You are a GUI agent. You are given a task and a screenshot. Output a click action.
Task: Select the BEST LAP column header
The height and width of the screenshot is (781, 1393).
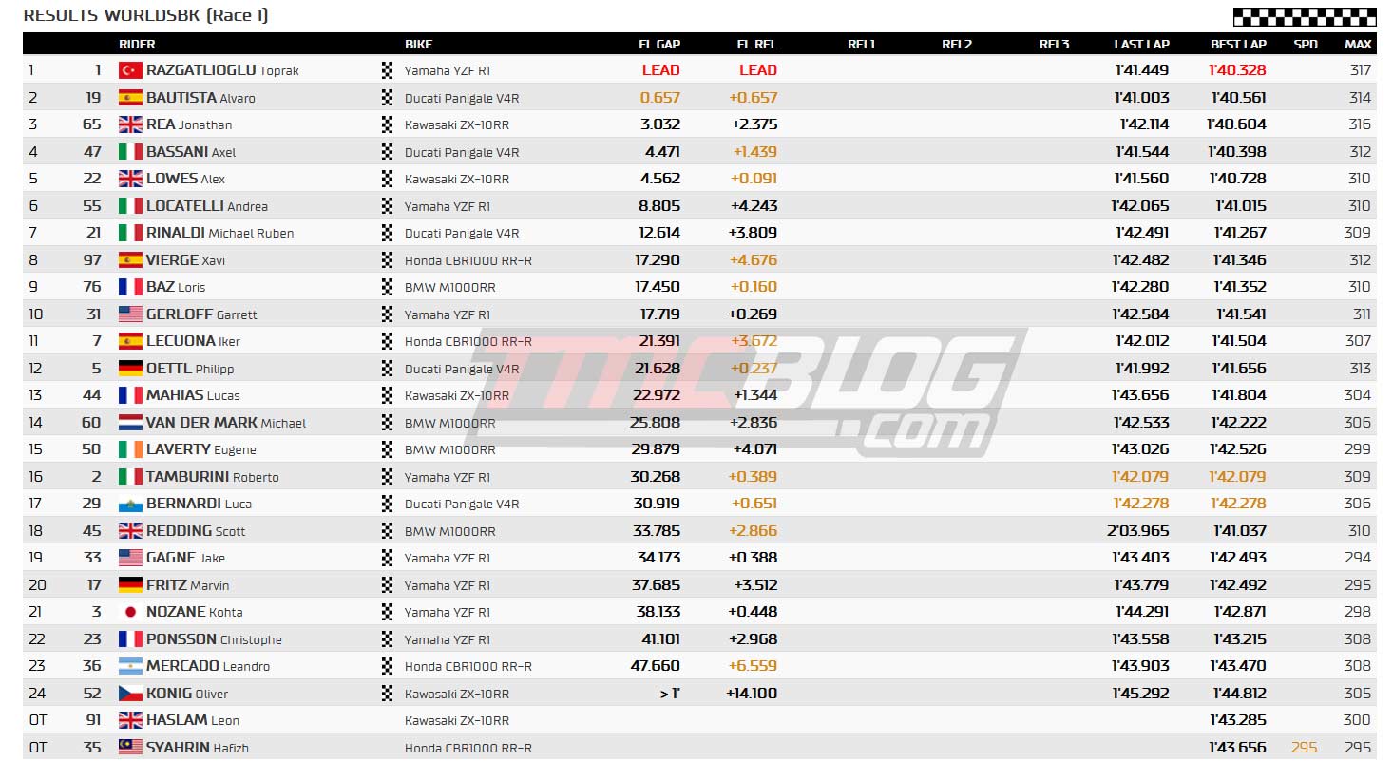pyautogui.click(x=1238, y=45)
